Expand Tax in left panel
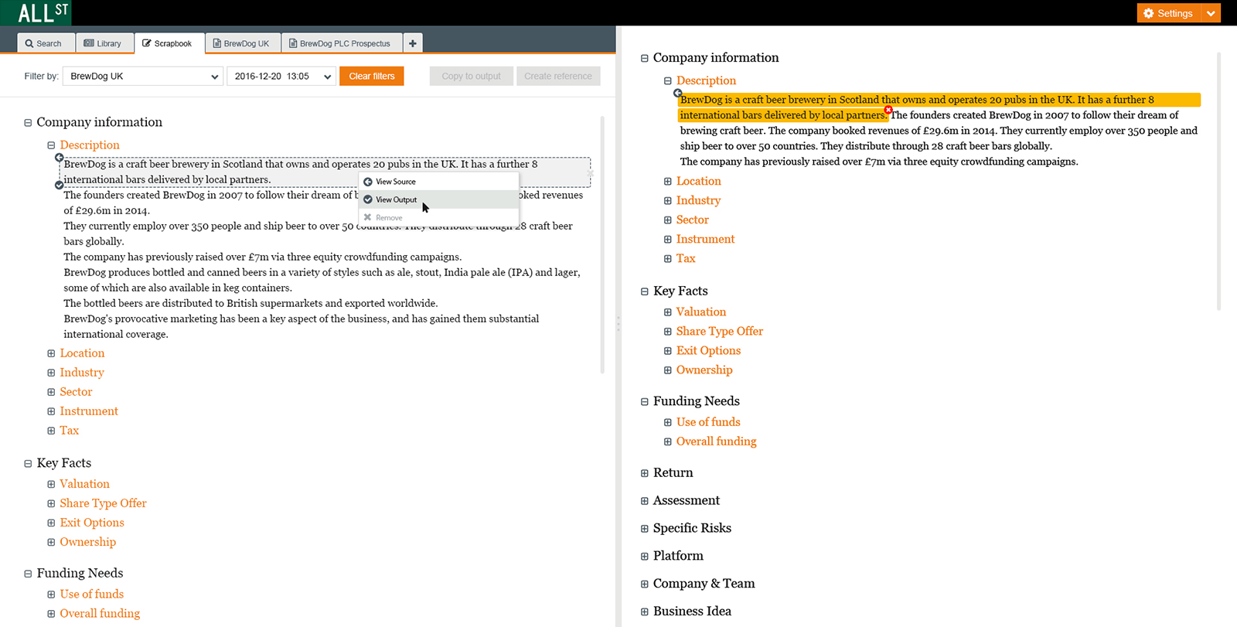Screen dimensions: 1237x627 coord(51,431)
